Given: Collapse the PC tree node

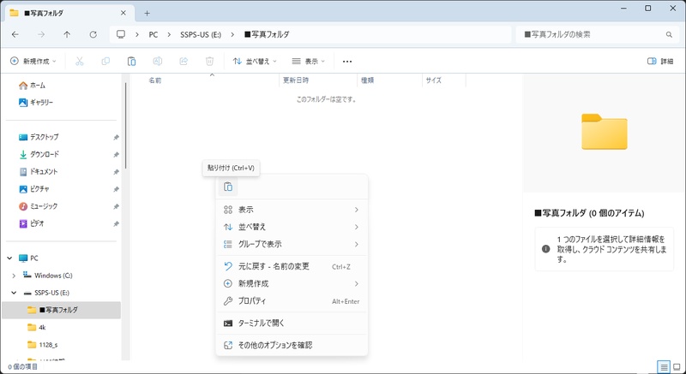Looking at the screenshot, I should tap(9, 258).
